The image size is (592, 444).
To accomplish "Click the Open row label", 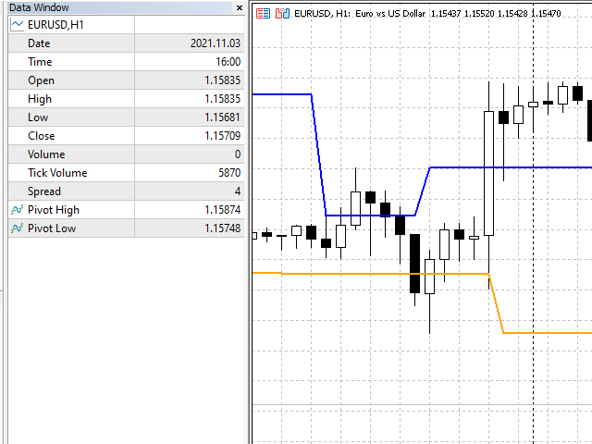I will pos(41,80).
